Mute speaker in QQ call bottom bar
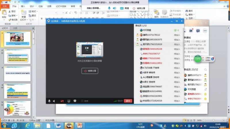Viewport: 230px width, 129px height. (54, 101)
